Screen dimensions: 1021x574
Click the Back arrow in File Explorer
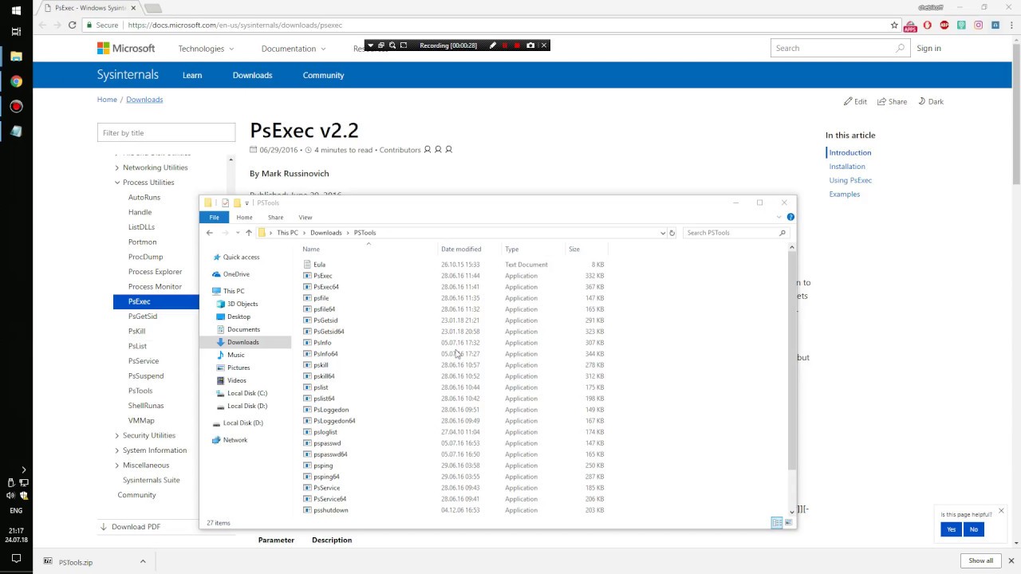[210, 233]
